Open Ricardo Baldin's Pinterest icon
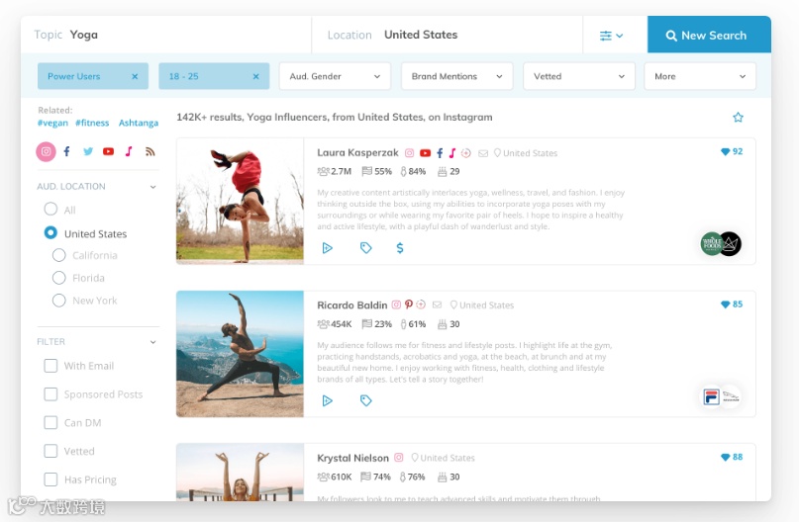This screenshot has height=522, width=799. (409, 304)
